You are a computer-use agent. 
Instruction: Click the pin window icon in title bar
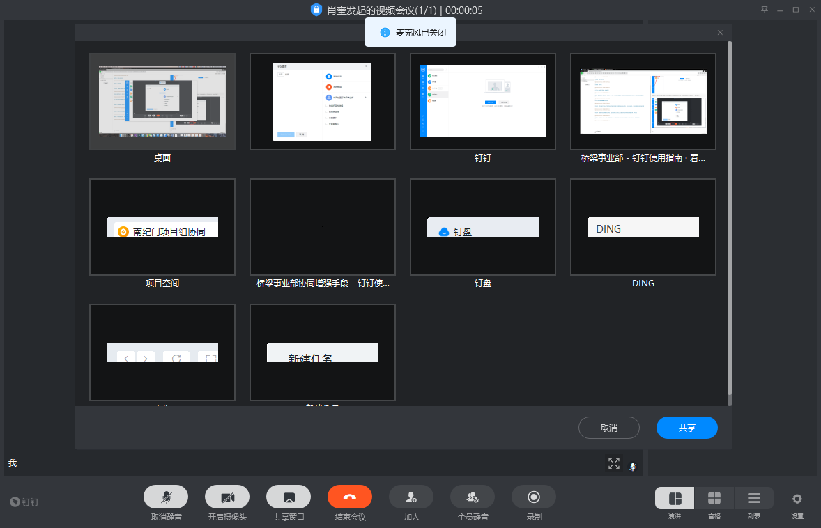coord(765,10)
